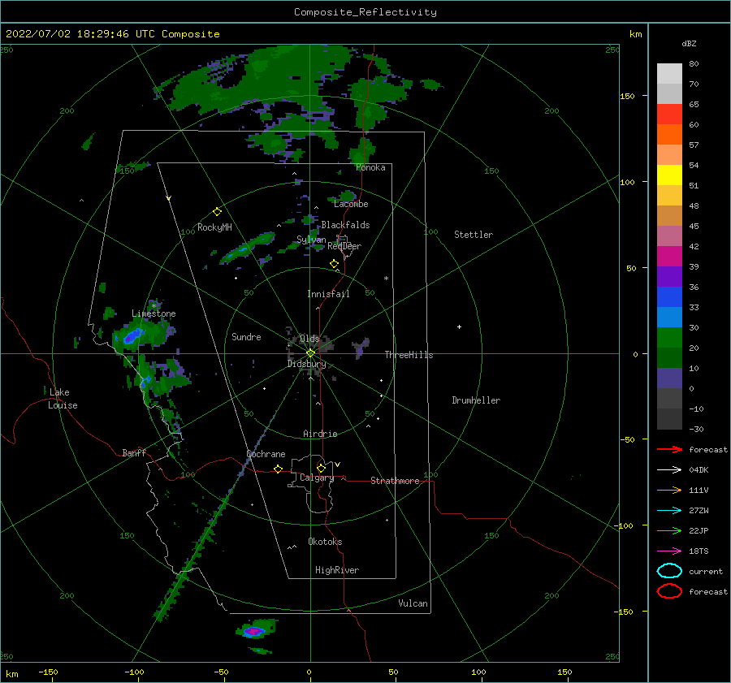Select the 65 dBZ red color swatch
731x683 pixels.
coord(669,115)
